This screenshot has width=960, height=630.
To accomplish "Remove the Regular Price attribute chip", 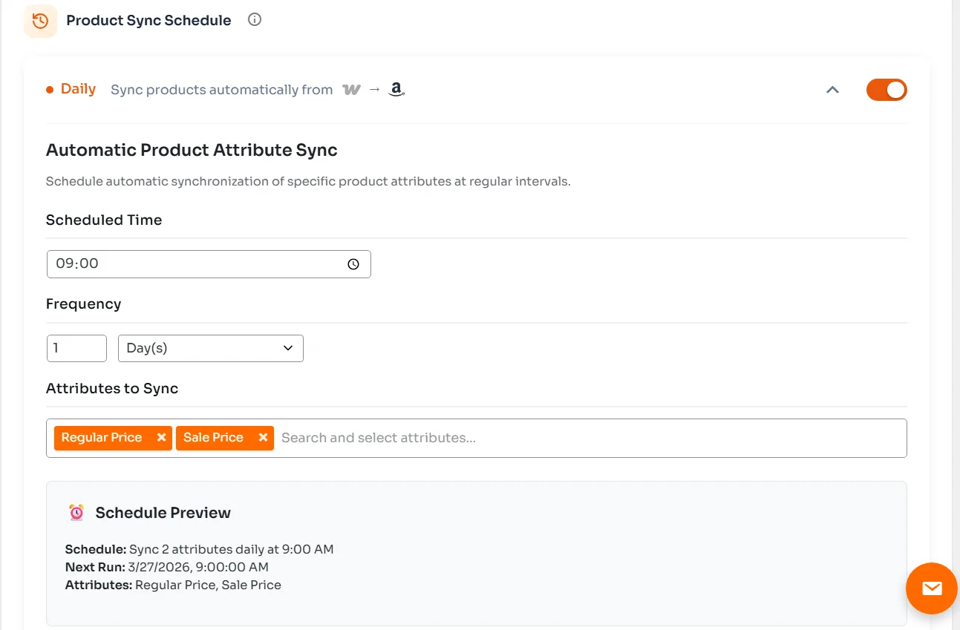I will point(161,438).
